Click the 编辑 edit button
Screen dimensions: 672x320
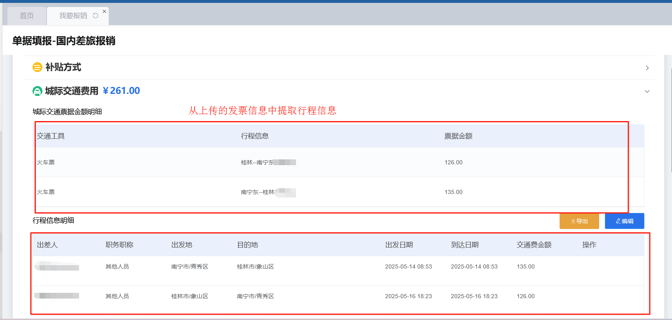click(x=625, y=221)
